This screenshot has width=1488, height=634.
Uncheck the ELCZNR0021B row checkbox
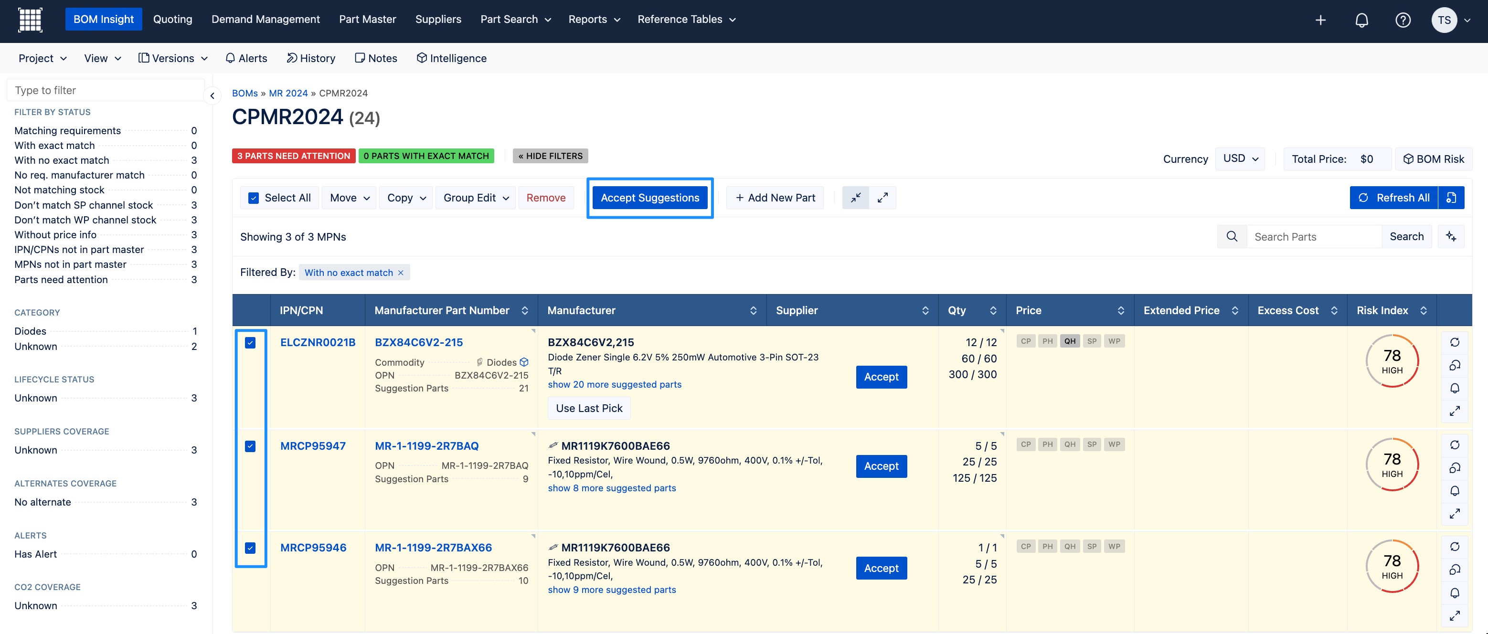point(250,343)
